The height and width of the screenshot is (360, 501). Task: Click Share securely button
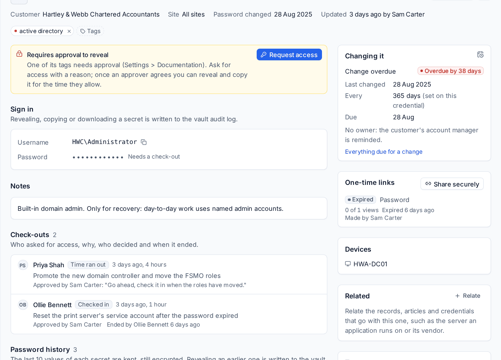(x=452, y=184)
